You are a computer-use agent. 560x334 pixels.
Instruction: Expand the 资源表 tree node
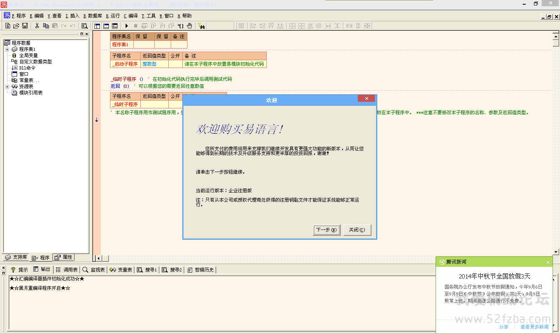pyautogui.click(x=7, y=87)
